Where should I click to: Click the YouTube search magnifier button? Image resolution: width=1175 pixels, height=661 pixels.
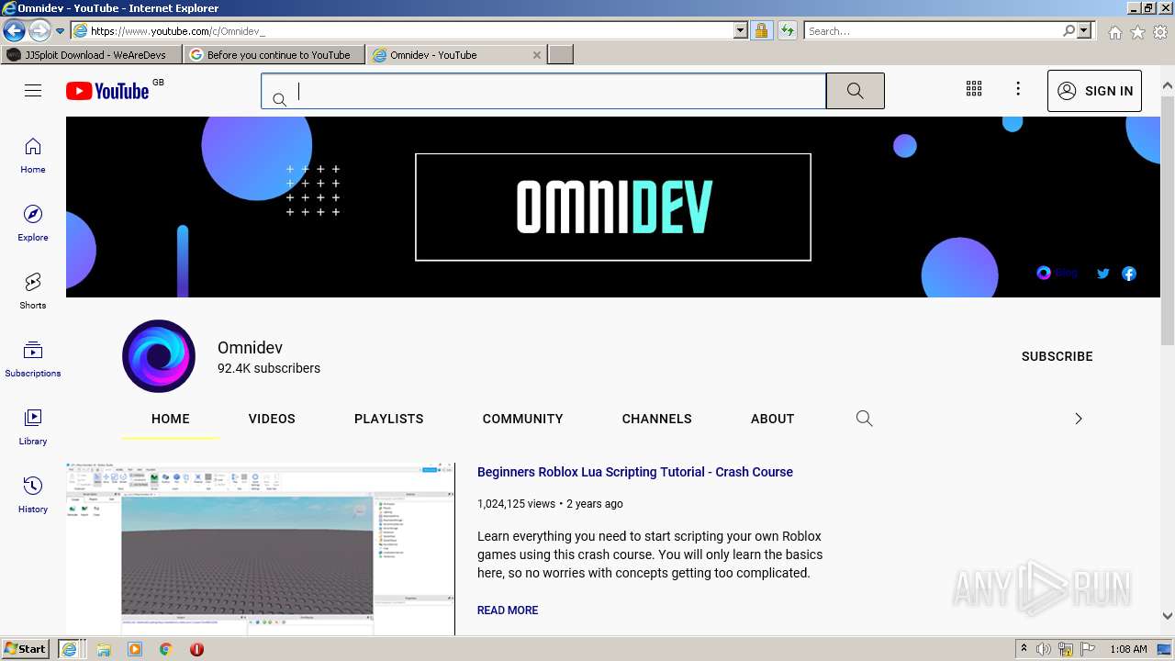pos(855,91)
